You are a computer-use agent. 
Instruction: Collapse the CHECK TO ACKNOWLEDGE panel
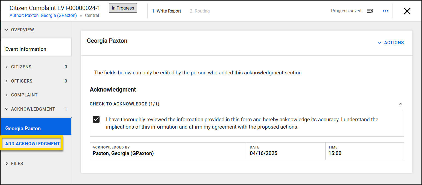(x=401, y=104)
